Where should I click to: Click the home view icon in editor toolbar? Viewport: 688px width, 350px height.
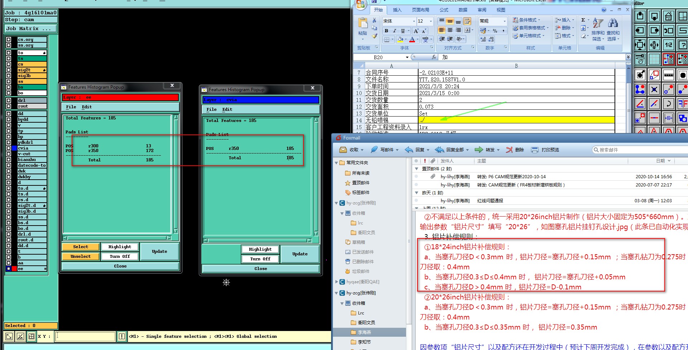tap(668, 16)
